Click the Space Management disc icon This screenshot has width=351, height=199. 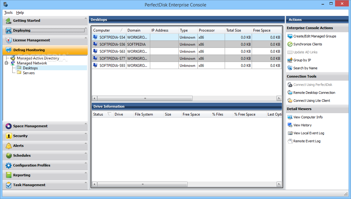click(x=9, y=126)
